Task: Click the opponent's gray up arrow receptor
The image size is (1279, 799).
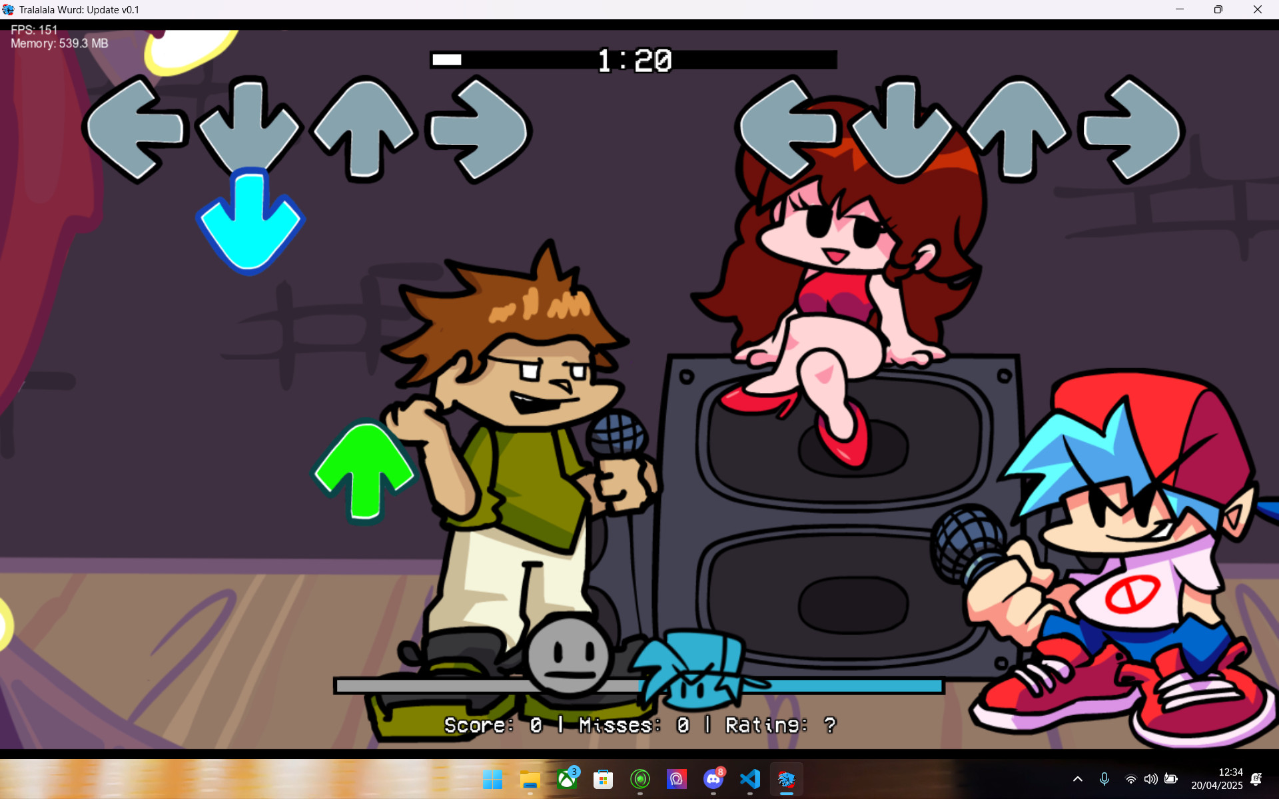Action: (x=364, y=129)
